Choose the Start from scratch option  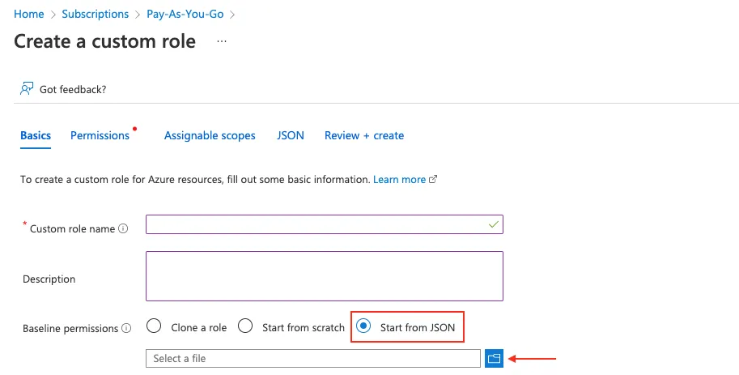(x=245, y=326)
